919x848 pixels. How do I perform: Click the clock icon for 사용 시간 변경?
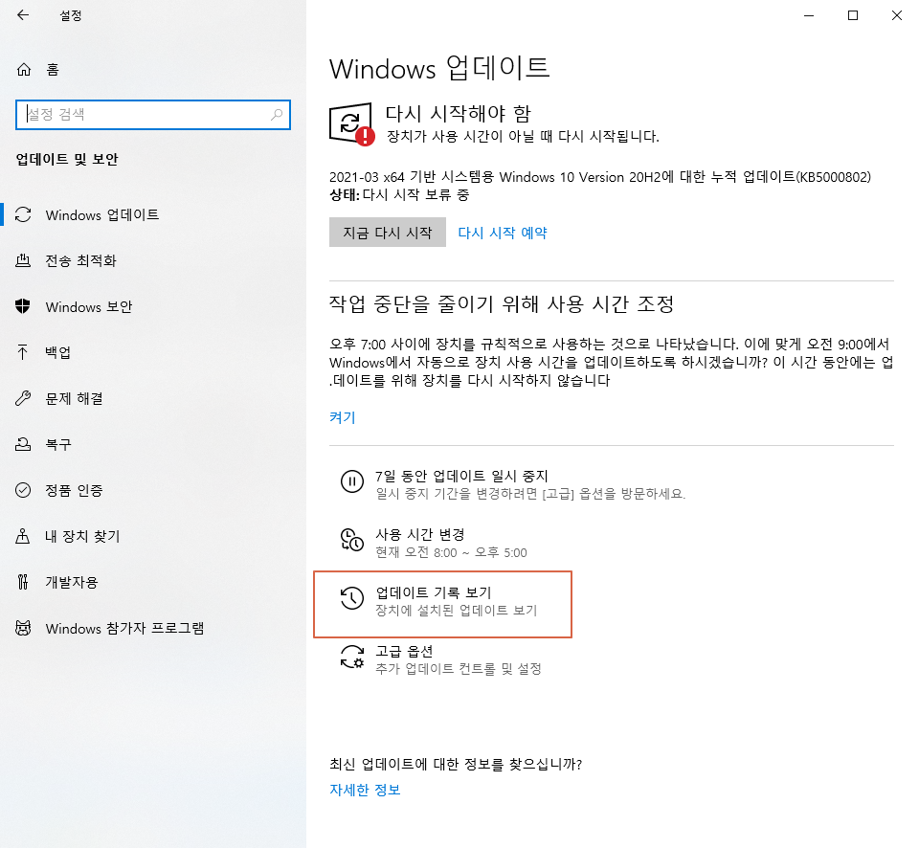351,541
